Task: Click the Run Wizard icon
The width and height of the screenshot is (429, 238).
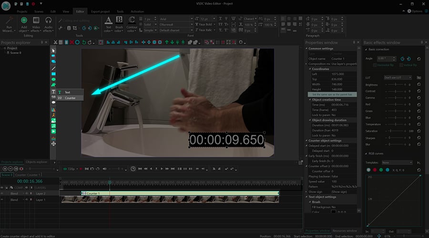Action: [x=10, y=20]
